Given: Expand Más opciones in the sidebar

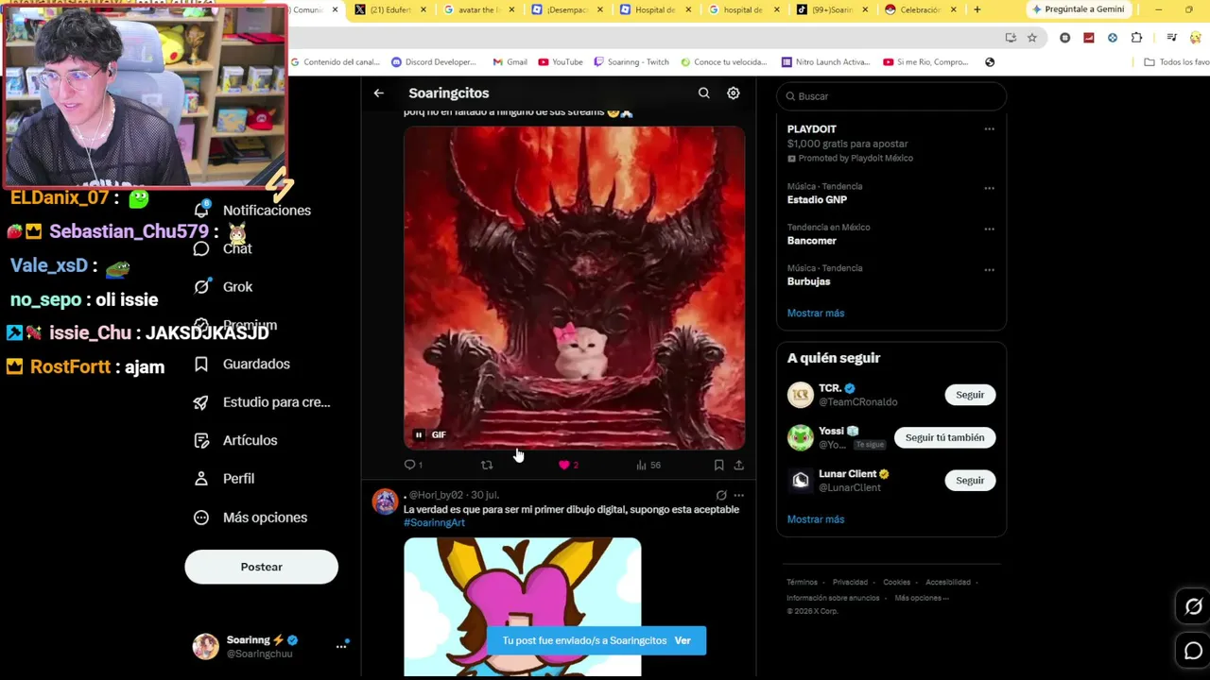Looking at the screenshot, I should click(x=251, y=518).
